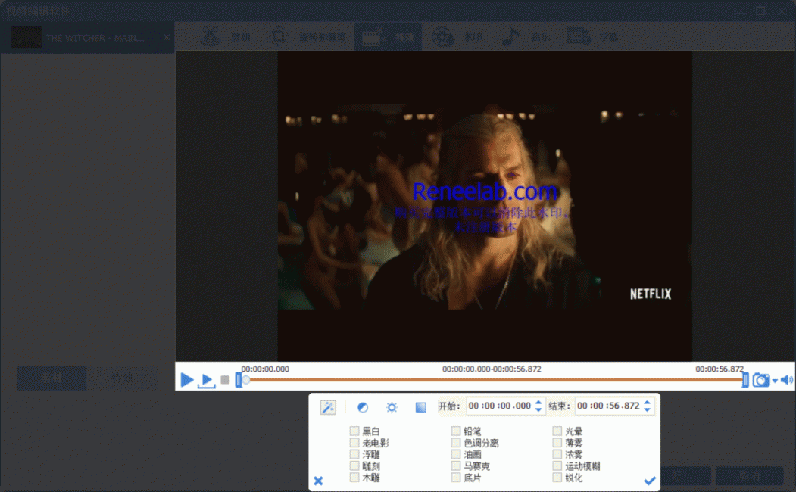Image resolution: width=796 pixels, height=492 pixels.
Task: Click the 00:00:00.000-00:00:56.872 range label
Action: 492,369
